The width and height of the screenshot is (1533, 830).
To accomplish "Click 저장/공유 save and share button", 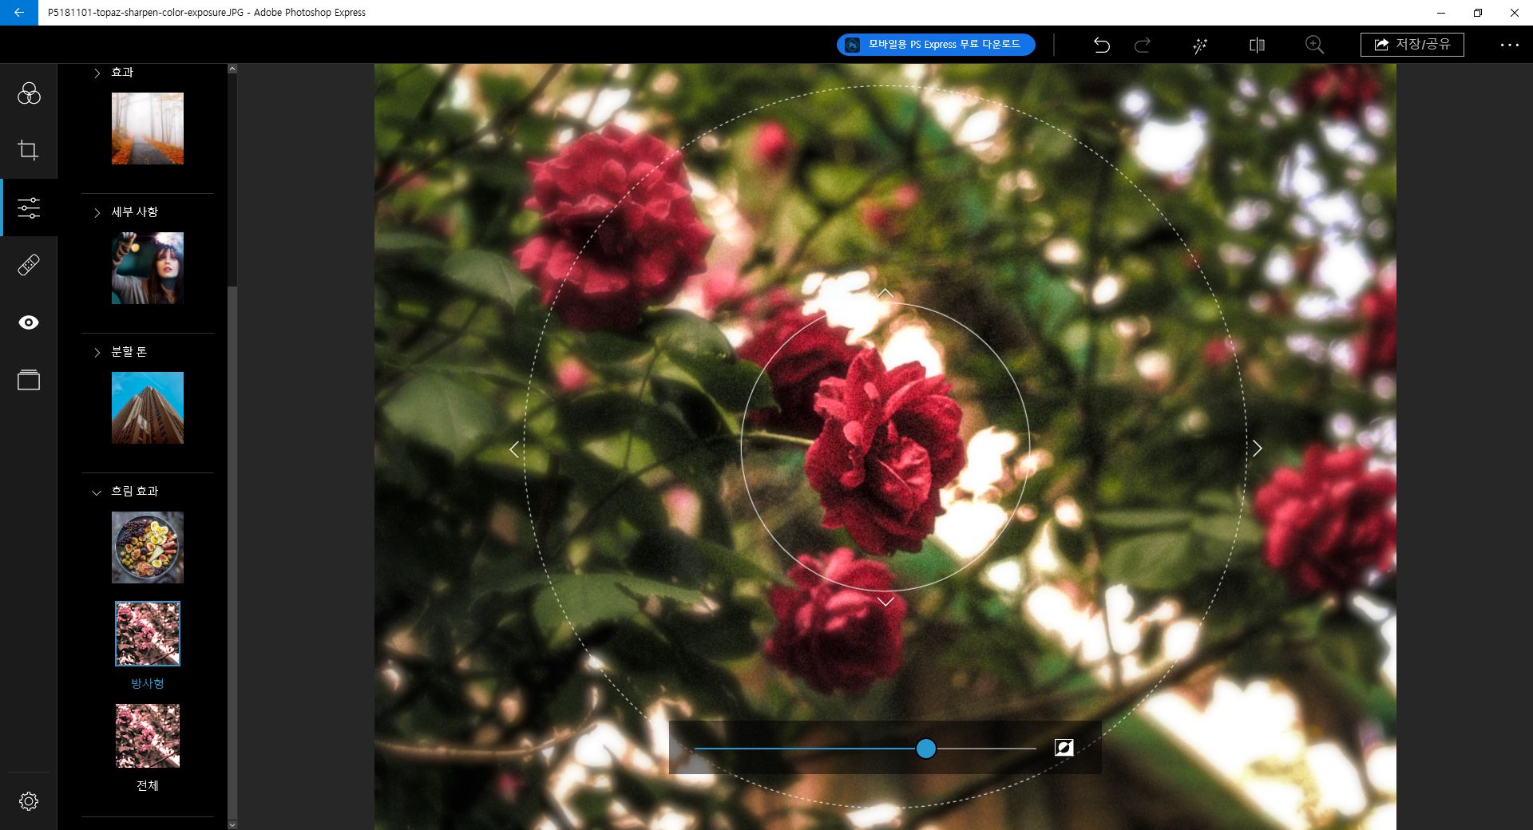I will tap(1412, 45).
